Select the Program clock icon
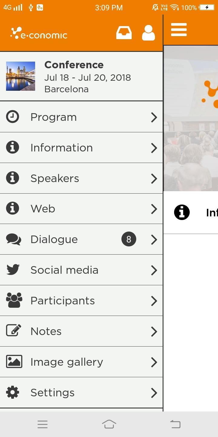 click(x=12, y=117)
